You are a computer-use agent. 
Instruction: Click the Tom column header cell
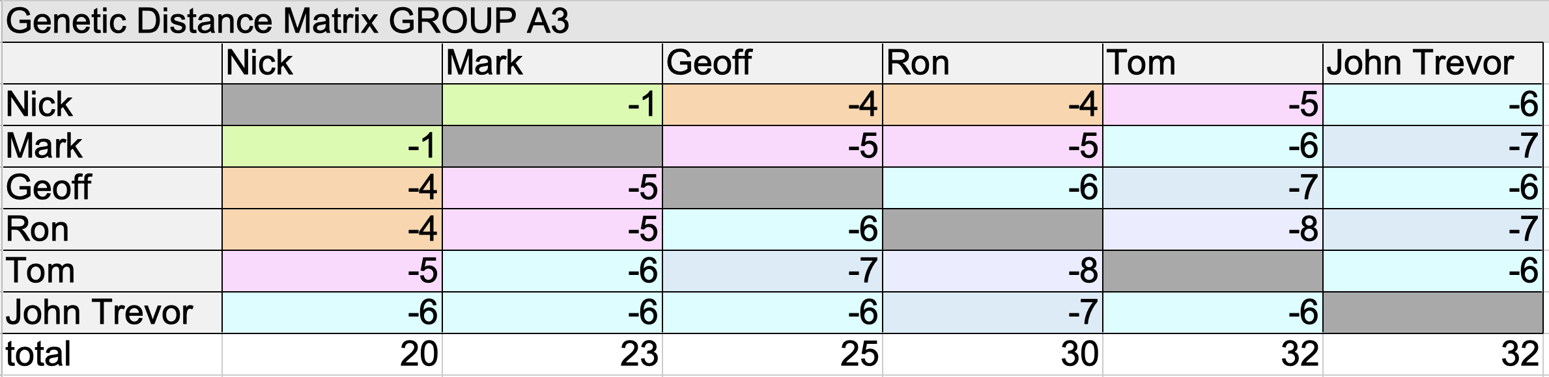pos(1213,63)
